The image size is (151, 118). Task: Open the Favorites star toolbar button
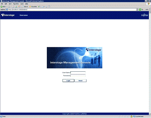33,7
